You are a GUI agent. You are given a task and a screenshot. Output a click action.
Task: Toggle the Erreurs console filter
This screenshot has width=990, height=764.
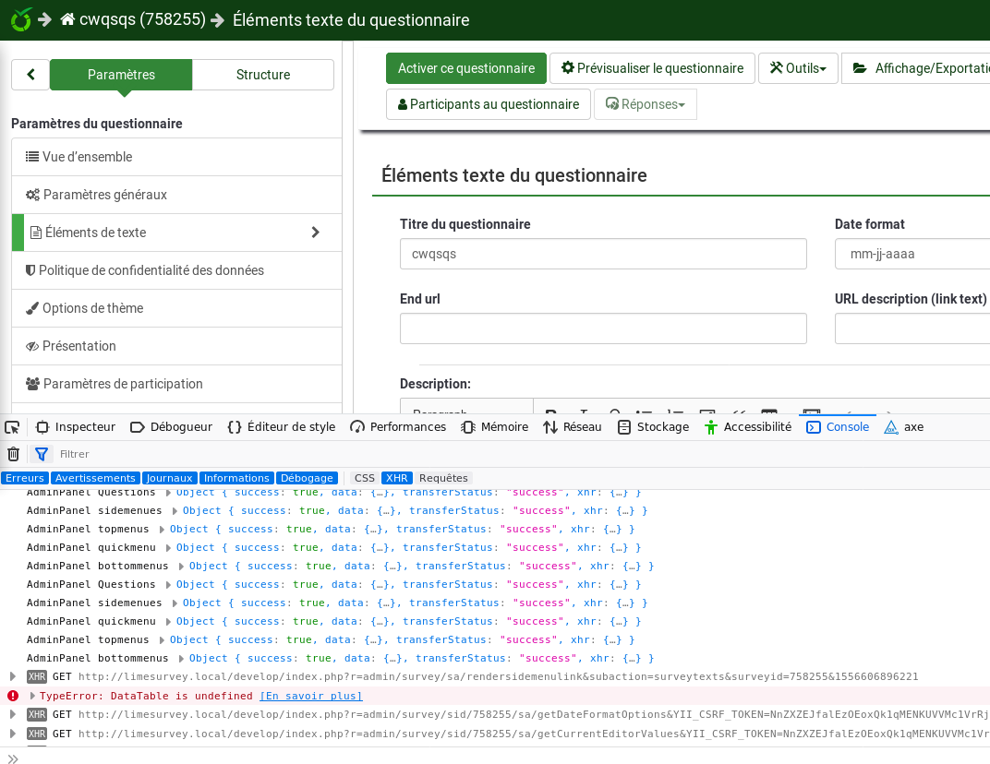pos(25,478)
